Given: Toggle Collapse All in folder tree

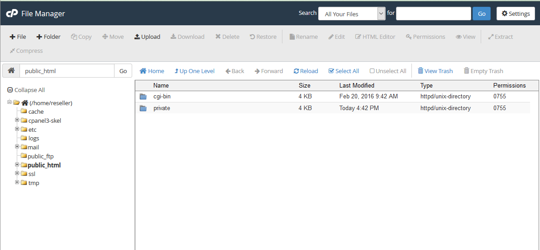Looking at the screenshot, I should [26, 90].
